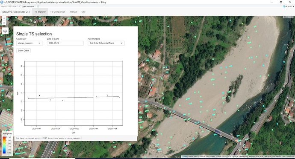Click the Publish icon in the viewer toolbar
Image resolution: width=295 pixels, height=159 pixels.
point(284,6)
